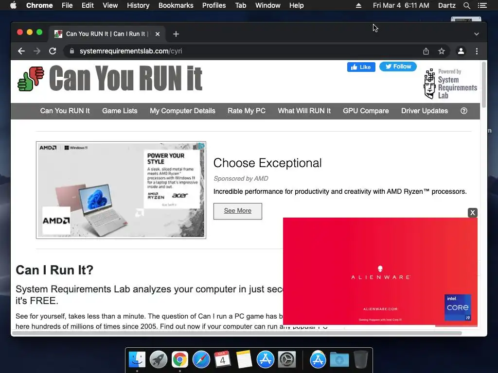Click the Sponsored by AMD text
Viewport: 498px width, 373px height.
pyautogui.click(x=241, y=179)
